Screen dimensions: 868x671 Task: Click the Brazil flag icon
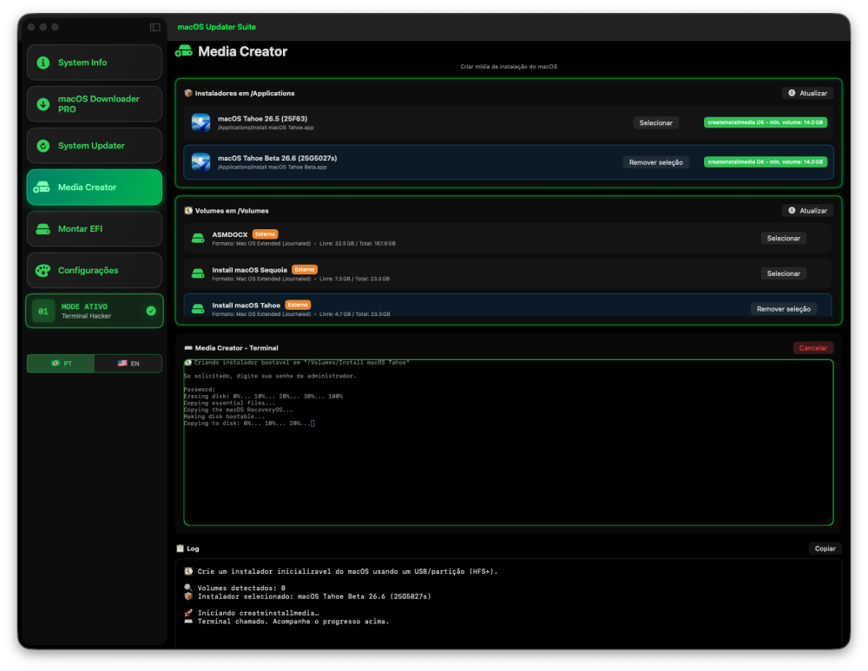tap(56, 364)
